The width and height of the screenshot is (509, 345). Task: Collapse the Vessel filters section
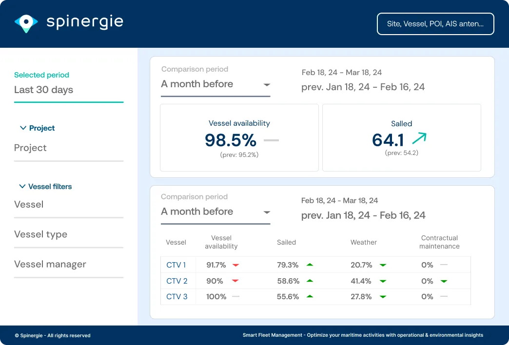(45, 187)
